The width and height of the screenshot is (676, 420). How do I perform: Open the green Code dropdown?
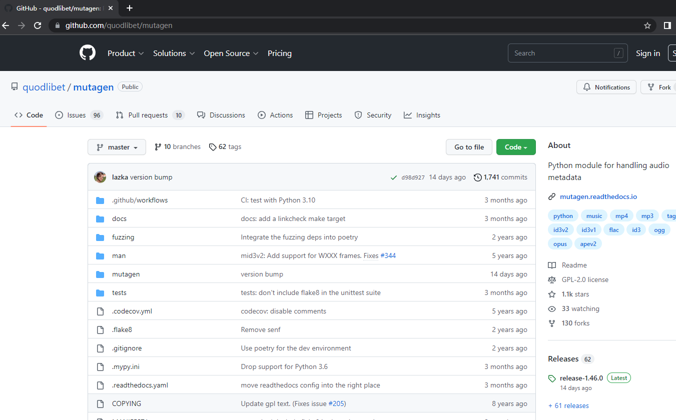pos(516,147)
